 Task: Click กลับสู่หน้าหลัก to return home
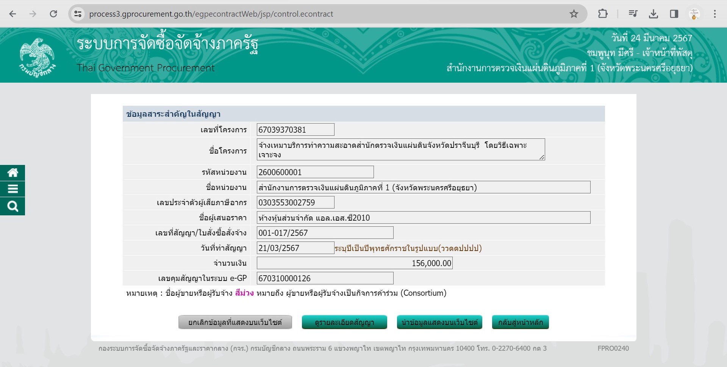tap(520, 322)
